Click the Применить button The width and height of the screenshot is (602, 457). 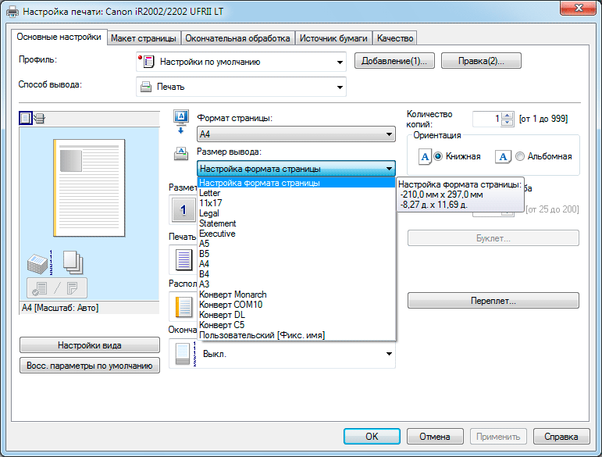point(498,437)
